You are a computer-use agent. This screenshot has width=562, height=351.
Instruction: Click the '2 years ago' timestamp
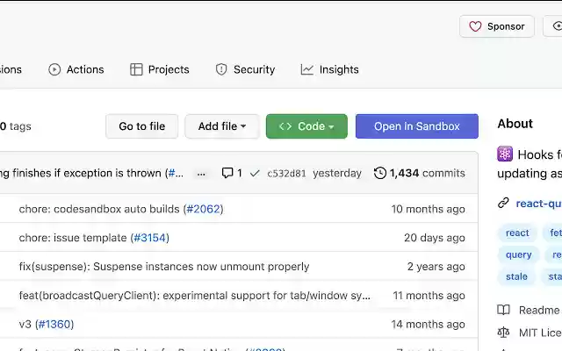click(x=436, y=267)
